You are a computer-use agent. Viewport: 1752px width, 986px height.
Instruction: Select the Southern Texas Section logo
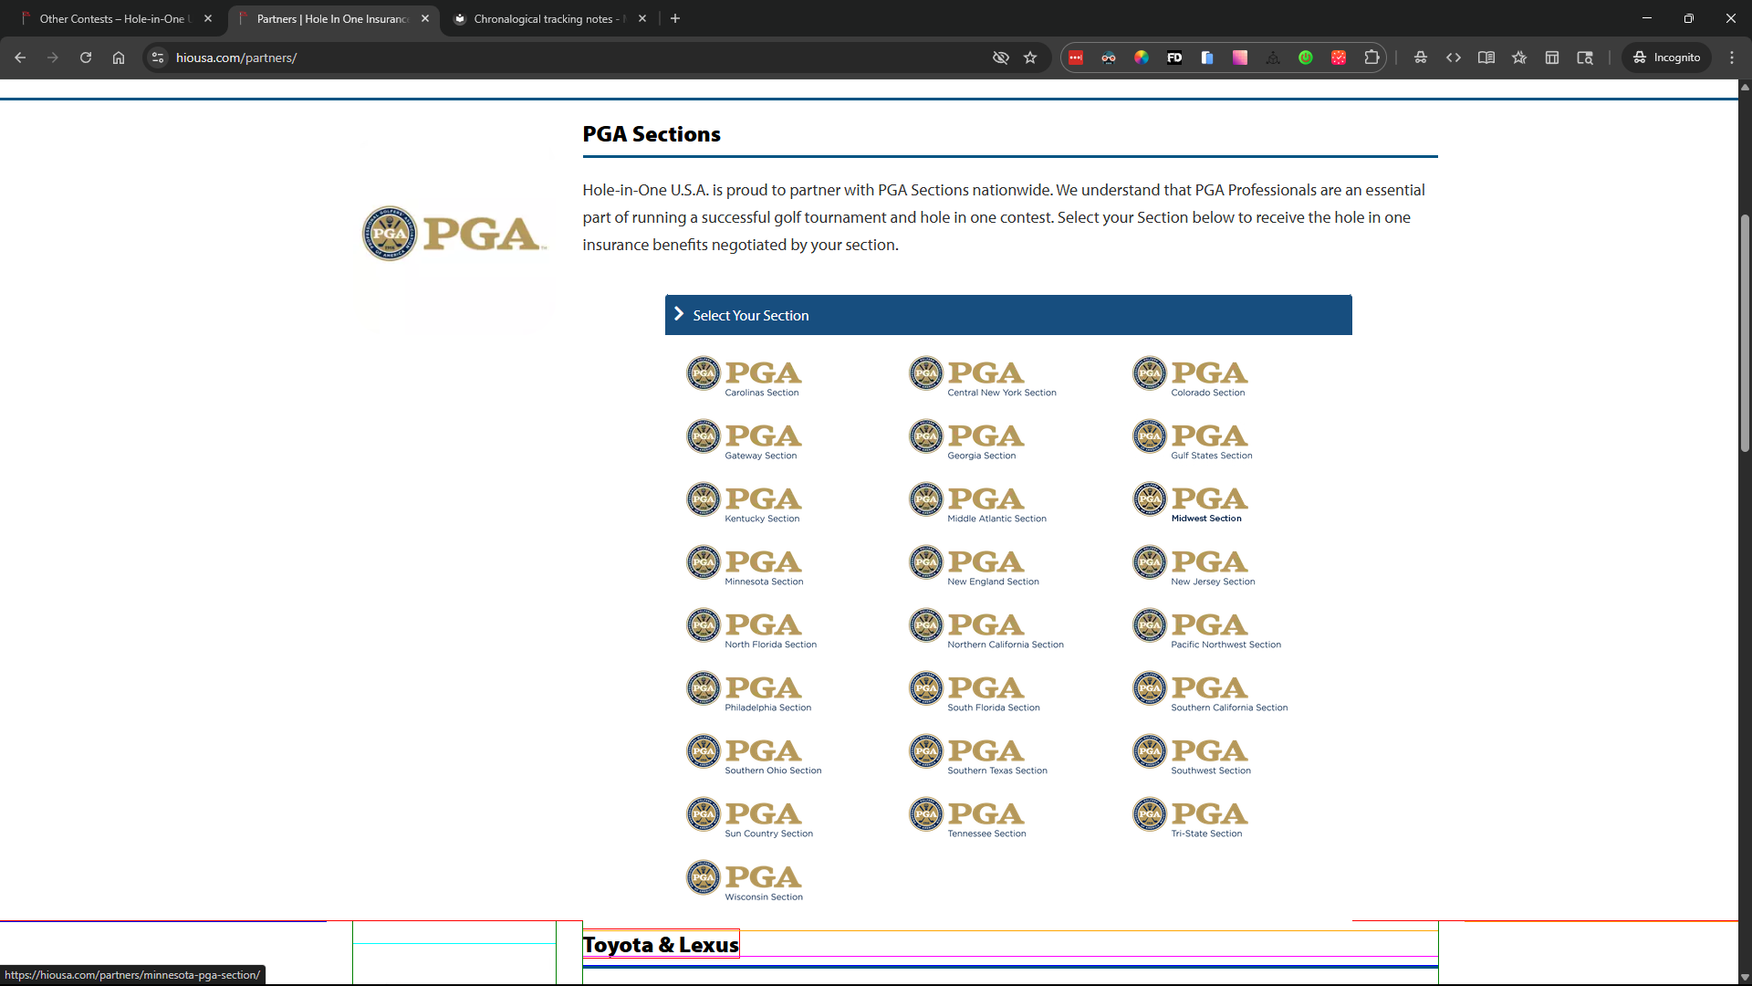click(x=978, y=754)
